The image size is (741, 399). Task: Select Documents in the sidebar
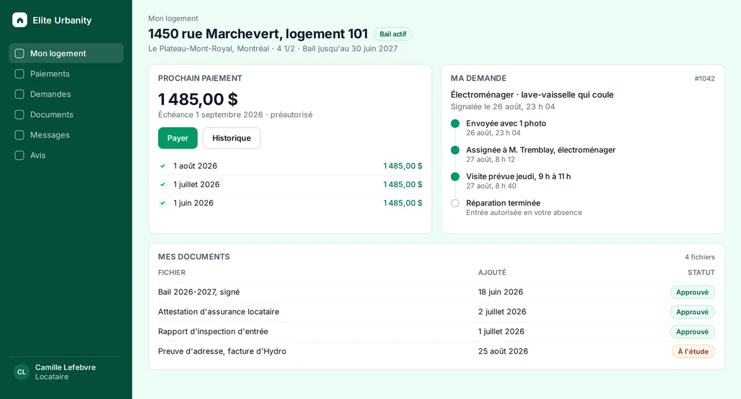pyautogui.click(x=66, y=114)
